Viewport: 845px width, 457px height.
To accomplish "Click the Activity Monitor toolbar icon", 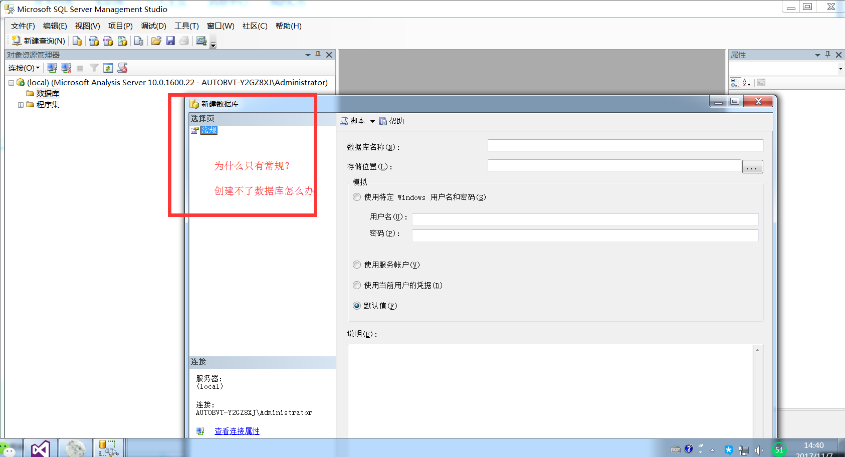I will tap(201, 41).
